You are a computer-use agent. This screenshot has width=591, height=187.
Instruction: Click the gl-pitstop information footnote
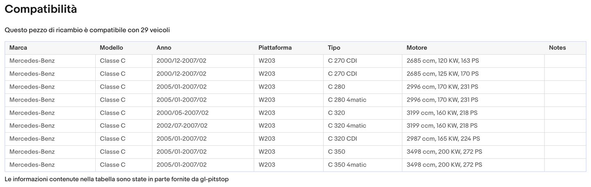click(x=117, y=179)
